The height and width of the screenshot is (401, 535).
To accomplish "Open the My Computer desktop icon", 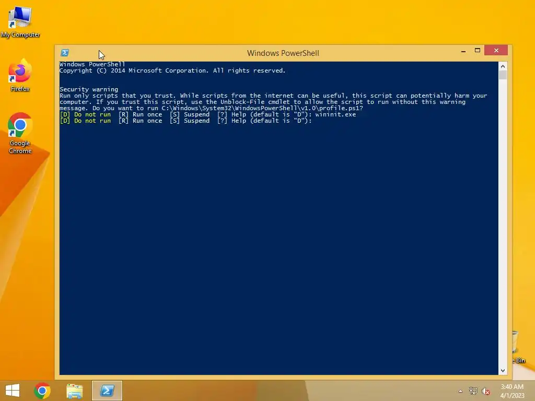I will tap(20, 21).
